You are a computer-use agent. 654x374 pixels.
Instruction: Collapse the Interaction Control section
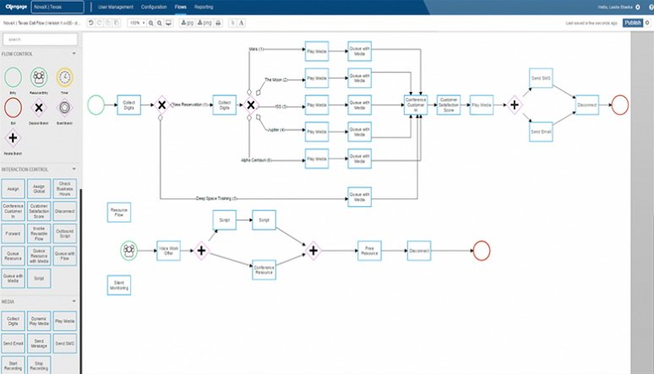coord(74,170)
